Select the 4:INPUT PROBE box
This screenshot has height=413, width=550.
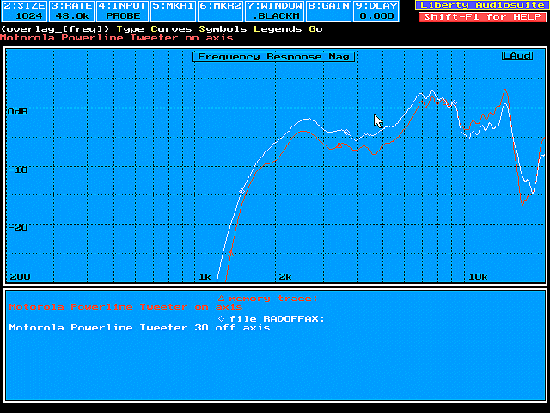point(122,11)
